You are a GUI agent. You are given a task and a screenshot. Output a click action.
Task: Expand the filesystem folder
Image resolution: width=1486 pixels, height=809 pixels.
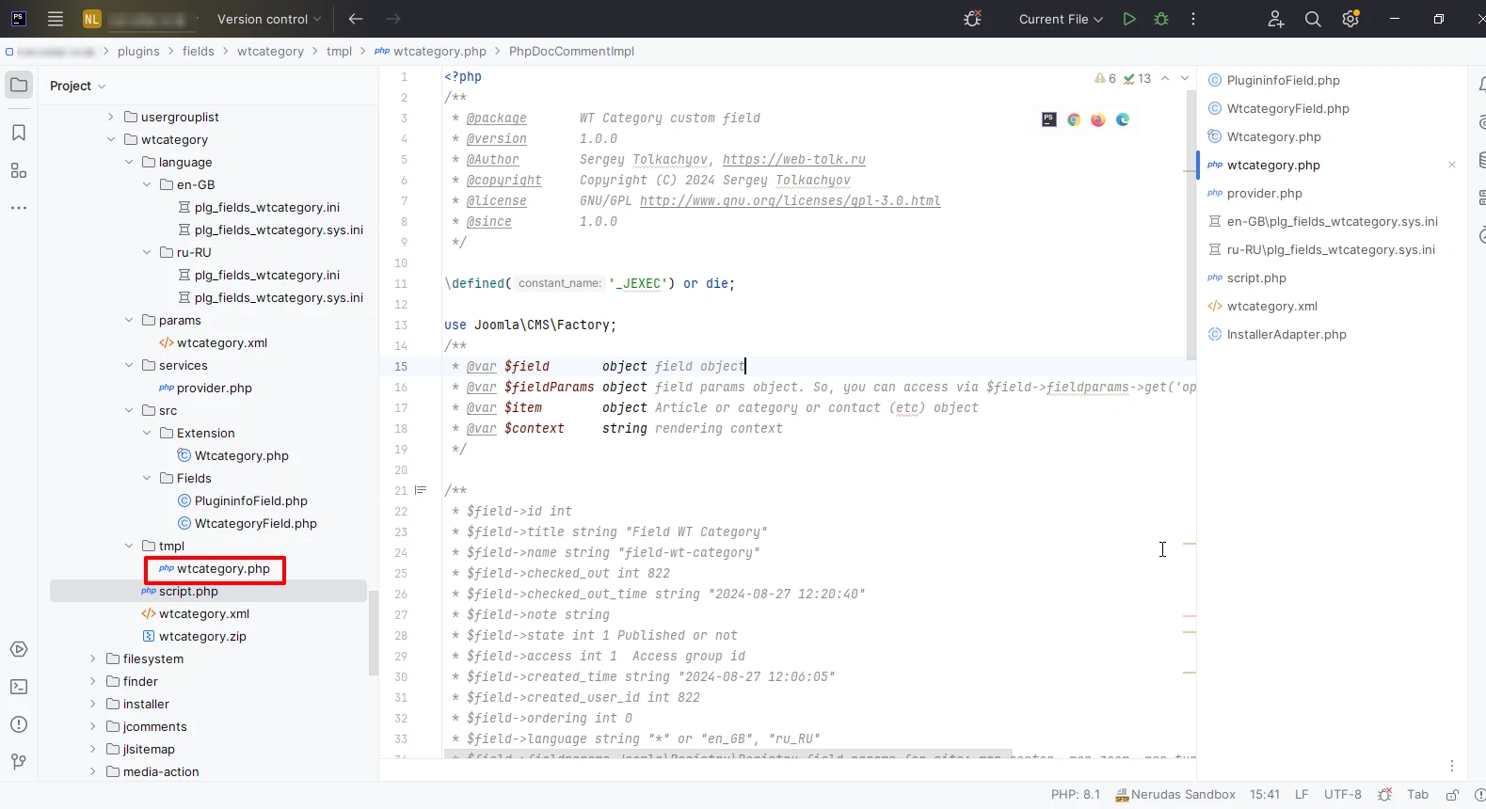pos(93,658)
